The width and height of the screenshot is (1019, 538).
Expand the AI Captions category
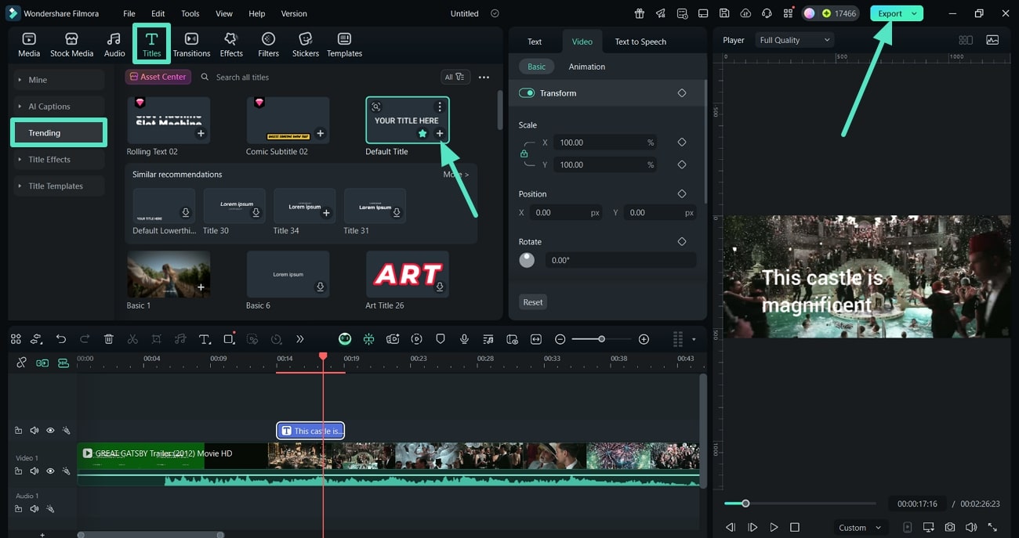(57, 107)
